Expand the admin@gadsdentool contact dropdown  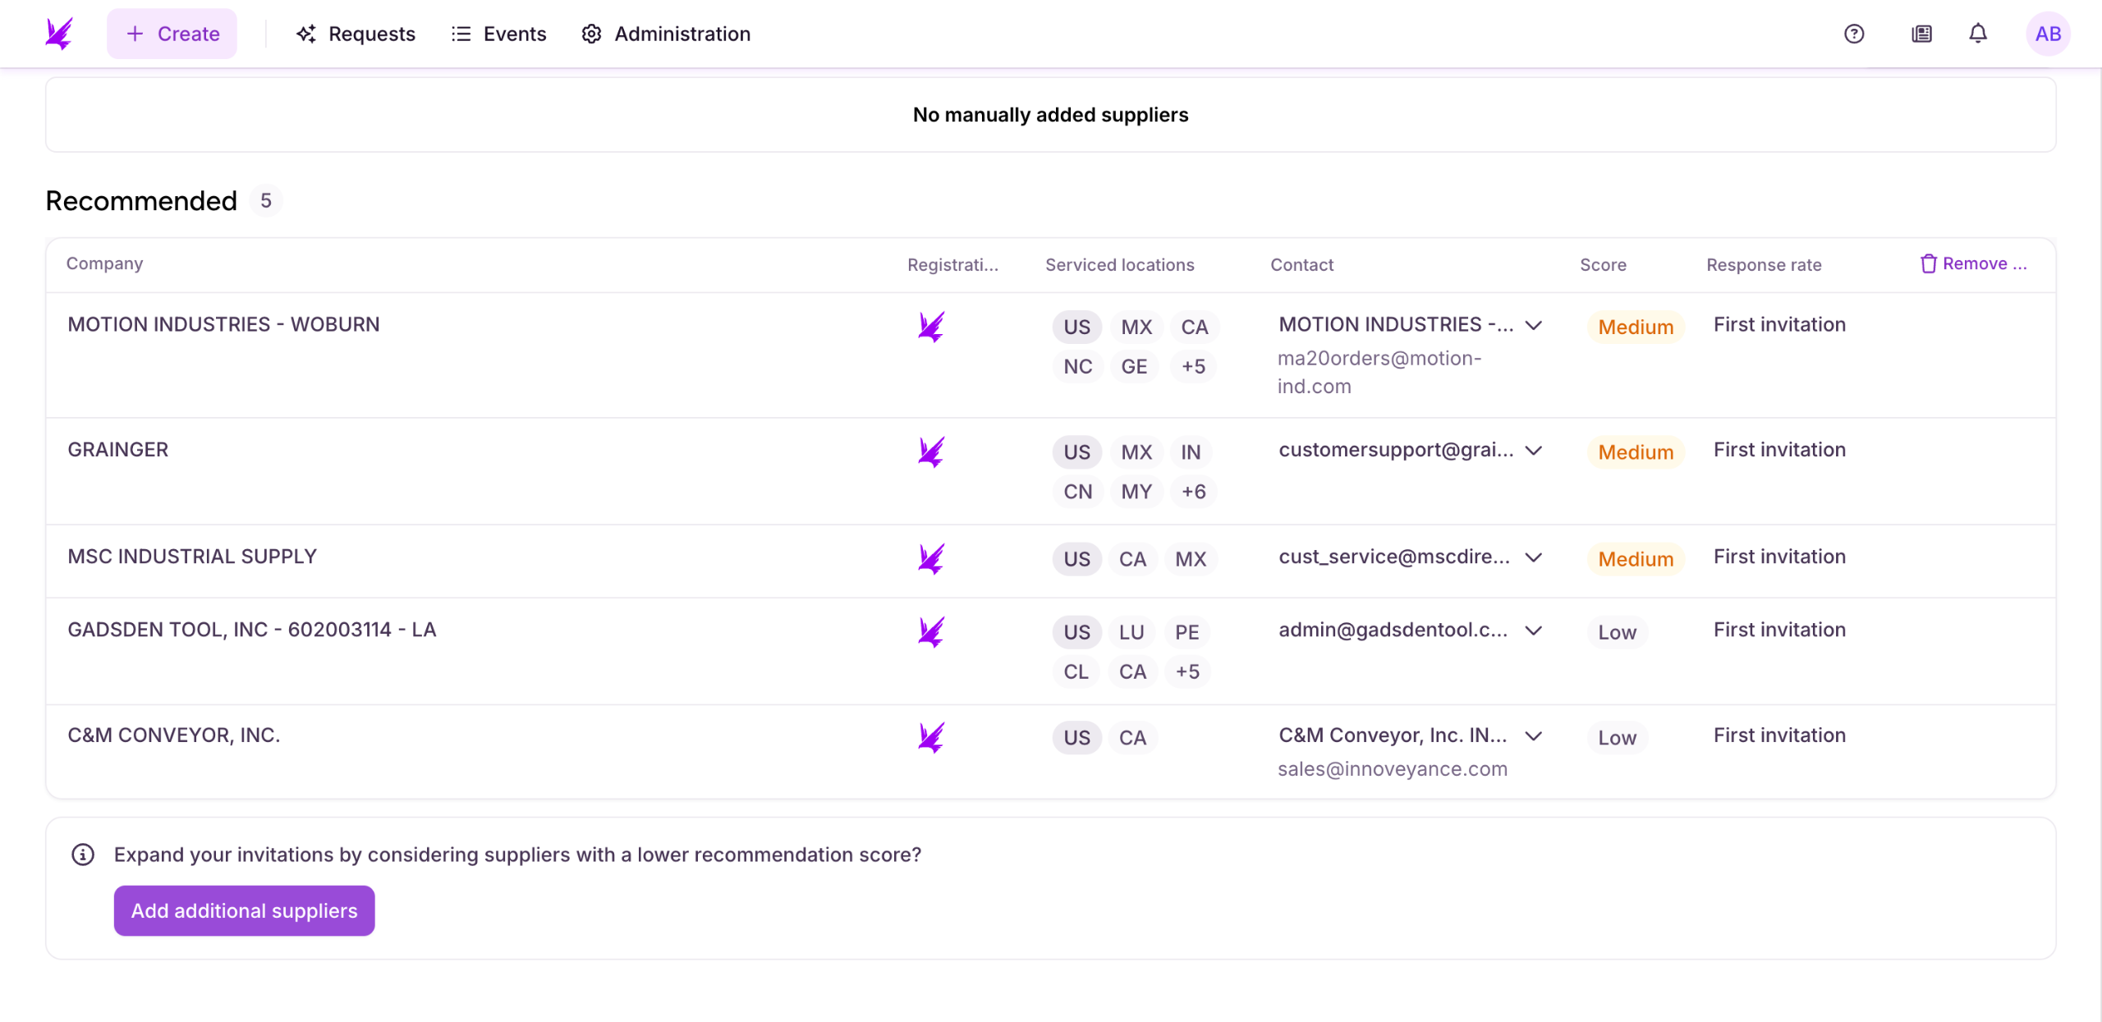click(1533, 630)
